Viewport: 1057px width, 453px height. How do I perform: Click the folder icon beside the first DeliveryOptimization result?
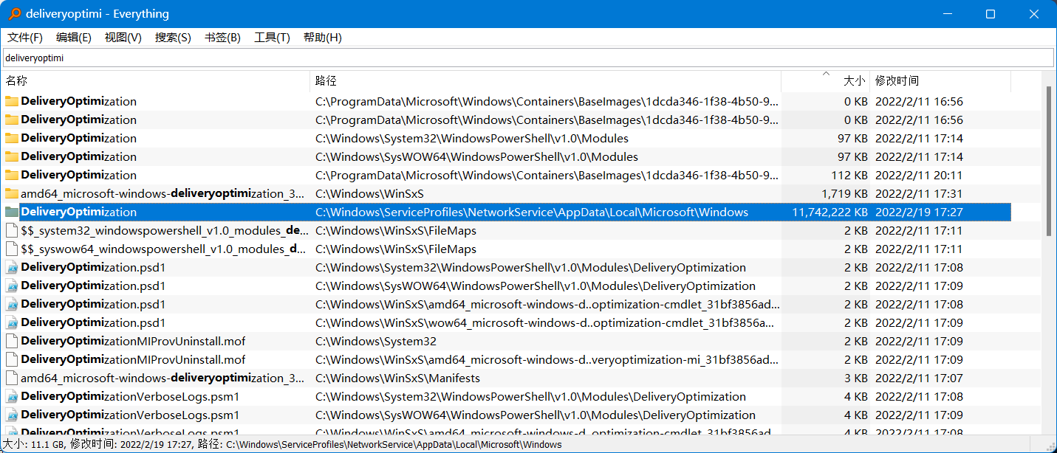point(13,101)
